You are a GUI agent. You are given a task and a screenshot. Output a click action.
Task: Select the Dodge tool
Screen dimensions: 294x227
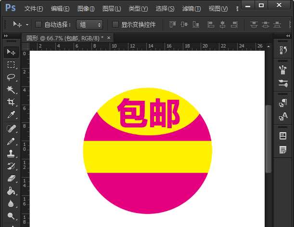click(x=11, y=216)
